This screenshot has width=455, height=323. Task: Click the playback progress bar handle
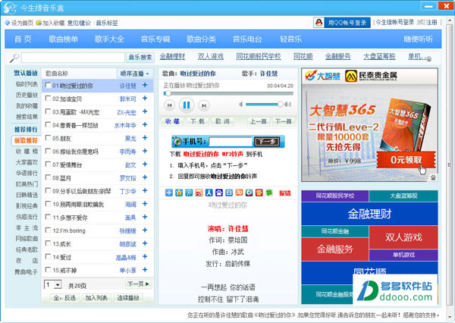pos(168,93)
